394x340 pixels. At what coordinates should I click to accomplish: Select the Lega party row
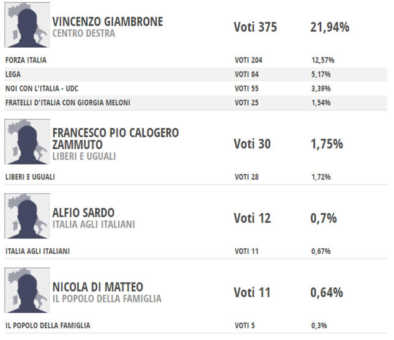tap(196, 75)
